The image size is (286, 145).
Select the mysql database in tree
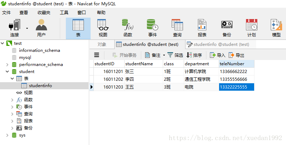click(x=25, y=58)
